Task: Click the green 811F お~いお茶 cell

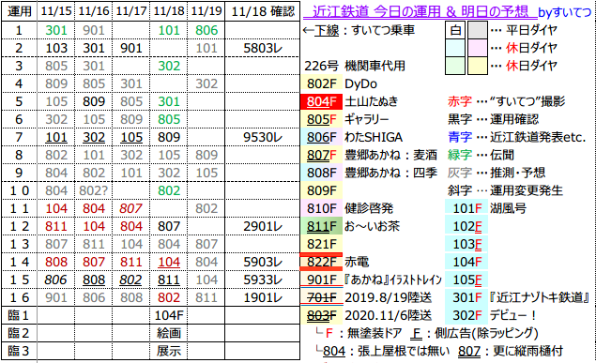Action: [x=322, y=226]
